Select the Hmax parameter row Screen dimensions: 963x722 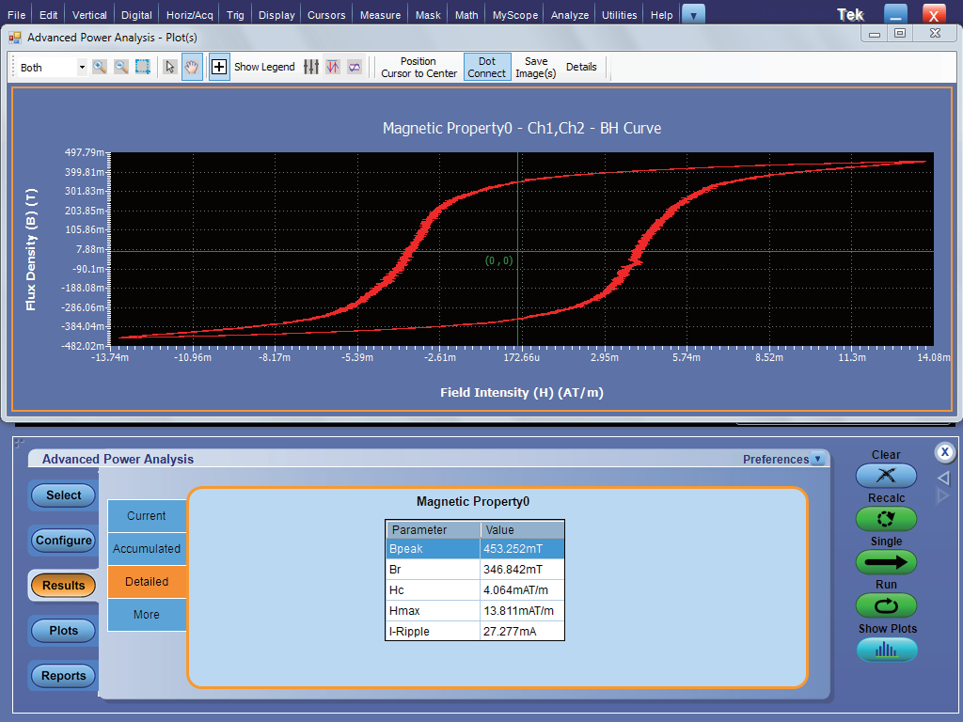(x=475, y=611)
